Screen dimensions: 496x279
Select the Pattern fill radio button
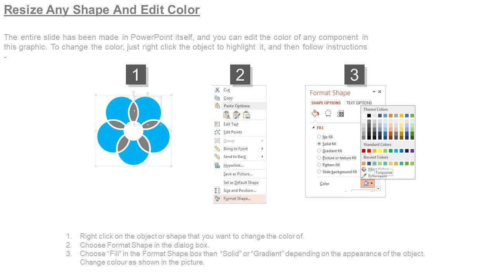point(319,165)
